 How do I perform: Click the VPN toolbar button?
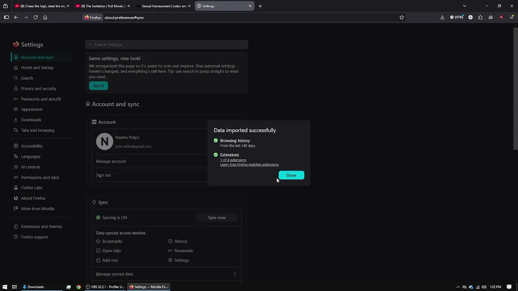point(456,17)
